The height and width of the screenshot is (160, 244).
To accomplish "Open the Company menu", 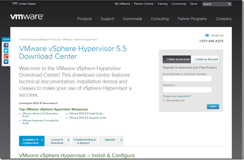I will pos(224,19).
